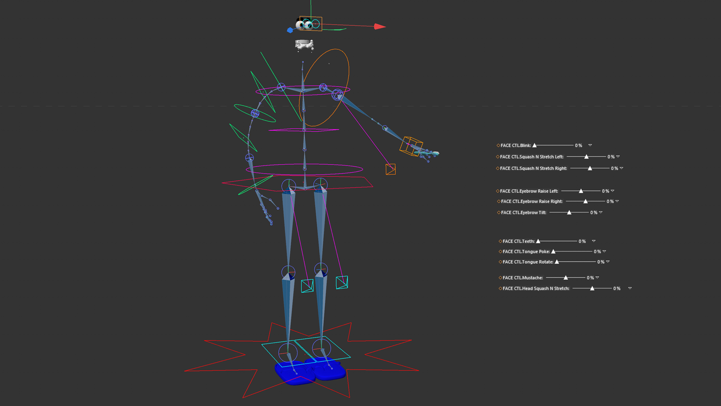
Task: Click the small orange elbow pole-vector box
Action: pos(391,169)
